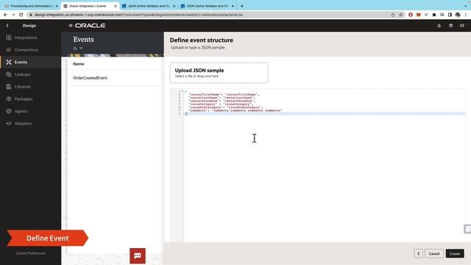
Task: Open the browser three-dot menu
Action: point(466,15)
